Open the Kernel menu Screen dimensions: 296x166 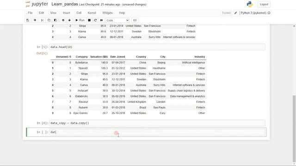[x=92, y=13]
